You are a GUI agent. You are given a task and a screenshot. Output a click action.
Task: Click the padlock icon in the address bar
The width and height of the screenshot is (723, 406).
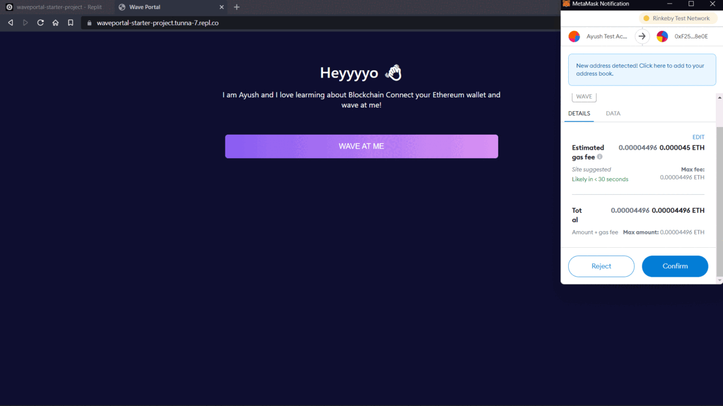point(89,22)
